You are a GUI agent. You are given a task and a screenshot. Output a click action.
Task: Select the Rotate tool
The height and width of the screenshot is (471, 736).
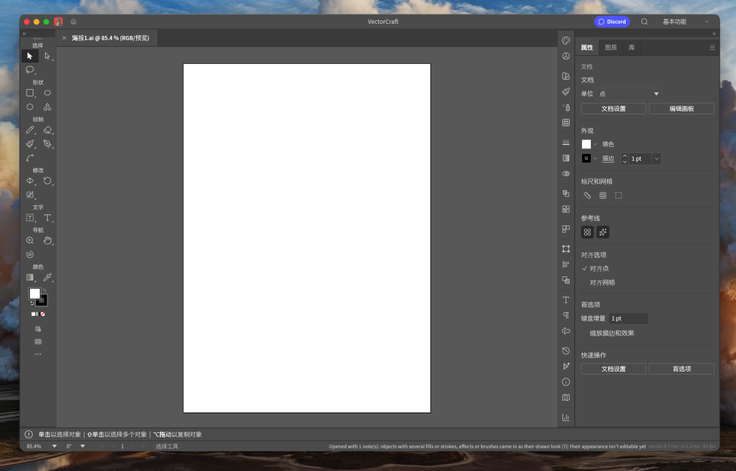[x=48, y=181]
